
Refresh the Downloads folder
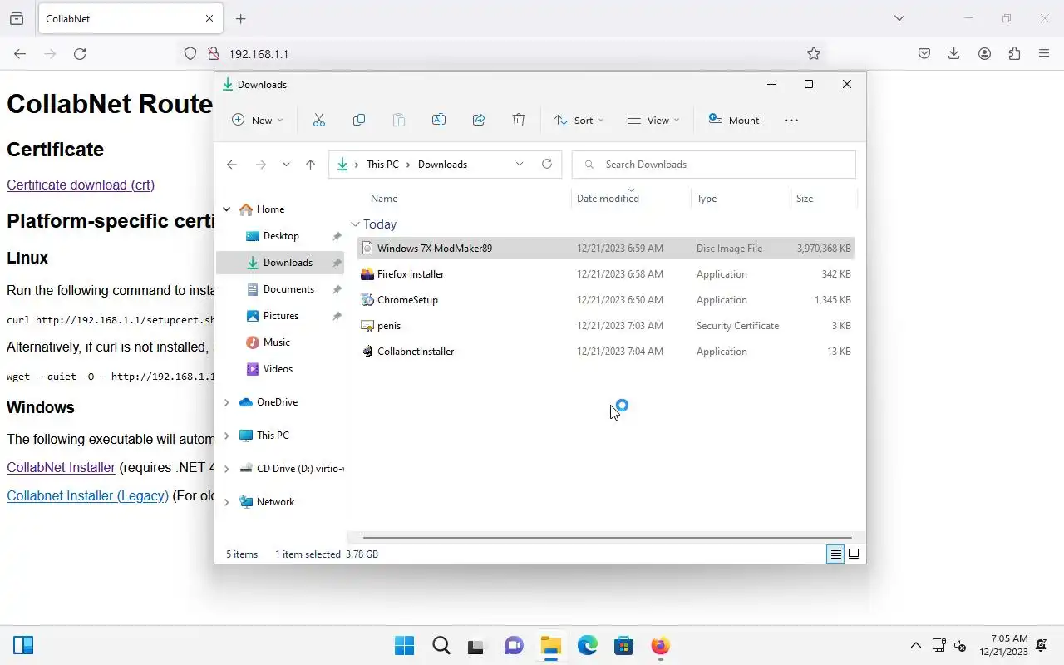click(x=547, y=164)
